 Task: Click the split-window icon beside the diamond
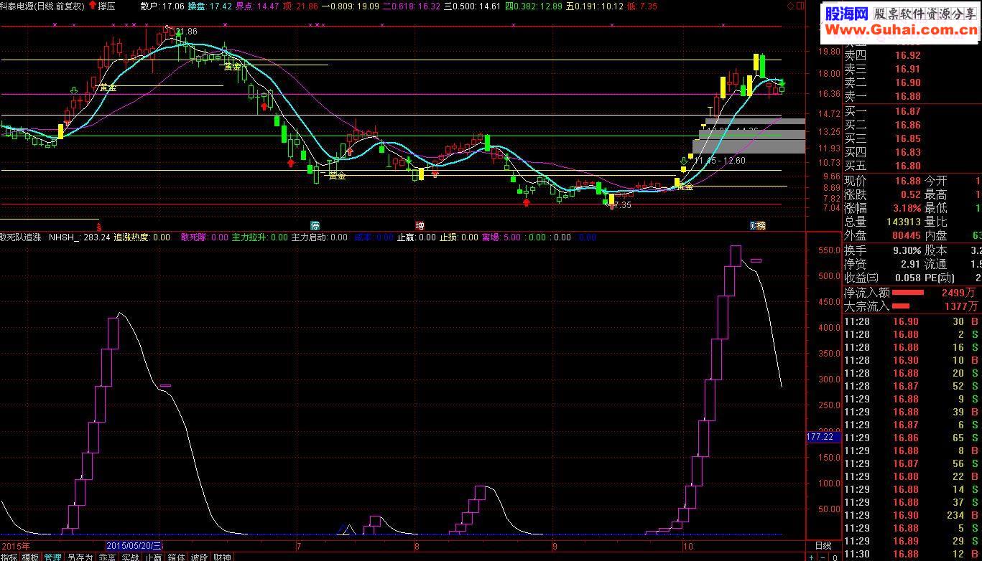[x=800, y=6]
